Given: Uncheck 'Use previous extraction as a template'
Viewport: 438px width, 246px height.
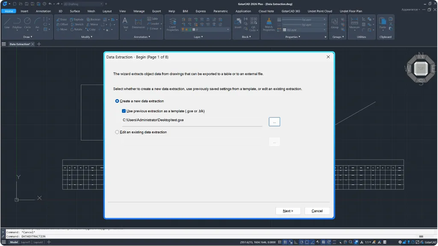Looking at the screenshot, I should pos(124,111).
